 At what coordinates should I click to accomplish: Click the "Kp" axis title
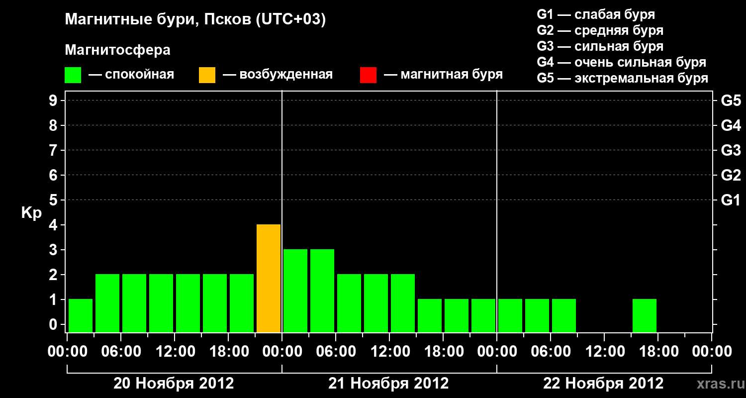(31, 213)
